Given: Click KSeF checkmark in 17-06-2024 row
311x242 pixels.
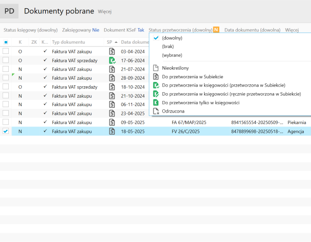Looking at the screenshot, I should click(45, 60).
